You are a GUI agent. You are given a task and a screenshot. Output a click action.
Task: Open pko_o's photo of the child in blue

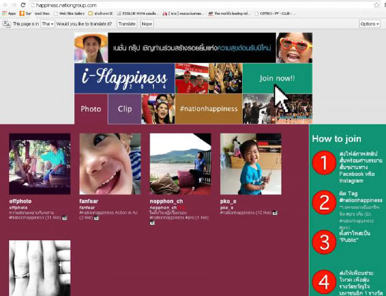[x=251, y=164]
